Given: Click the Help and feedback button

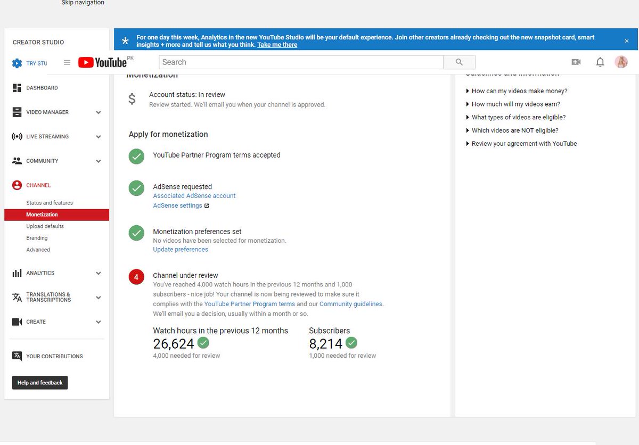Looking at the screenshot, I should 40,383.
